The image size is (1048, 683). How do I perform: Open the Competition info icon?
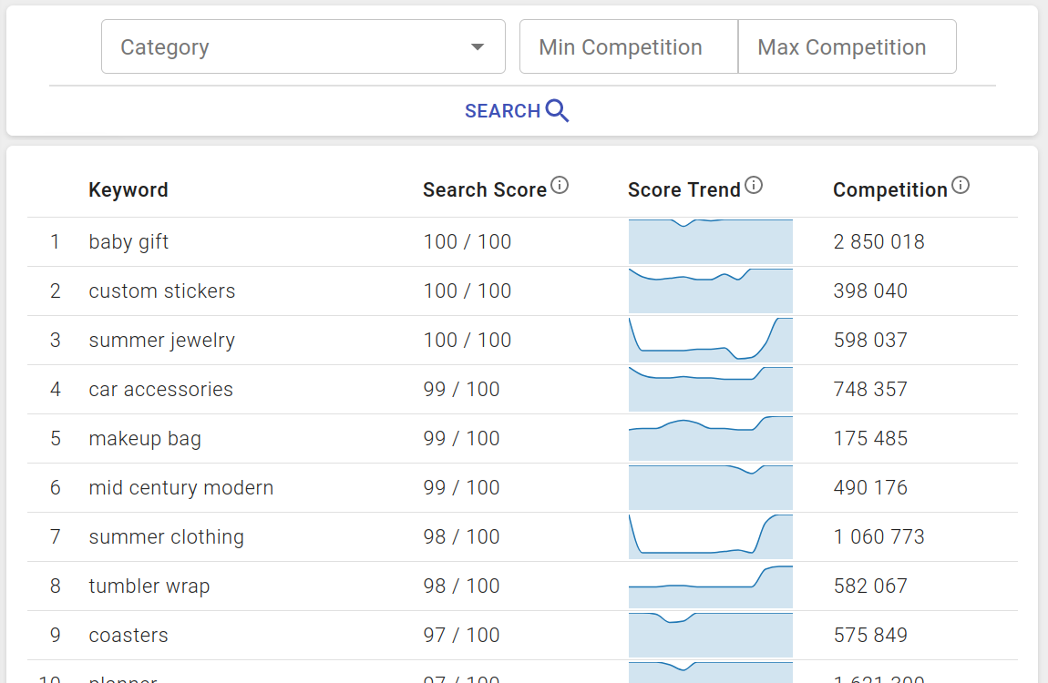pyautogui.click(x=961, y=185)
